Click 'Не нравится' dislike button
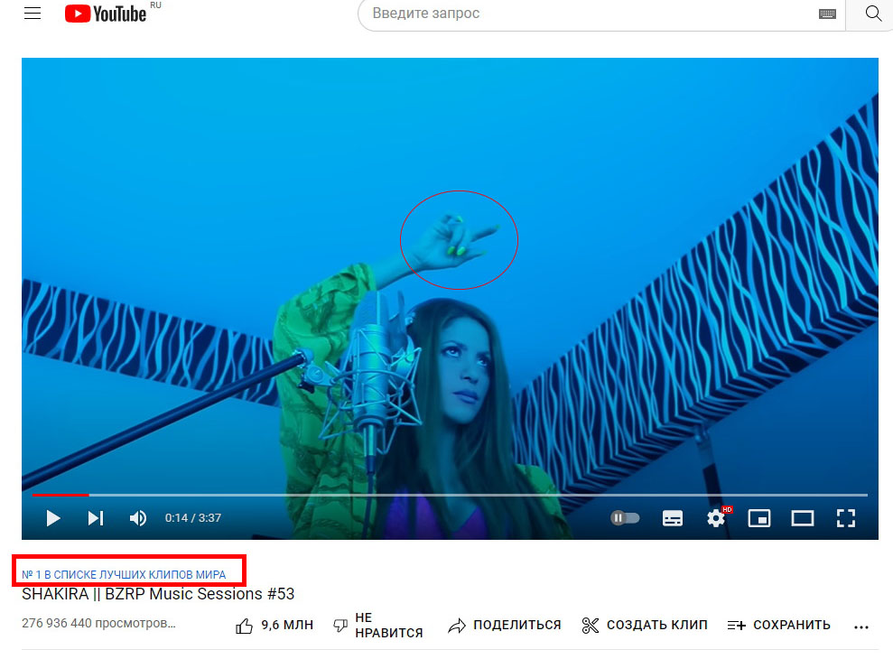The image size is (893, 659). click(378, 626)
